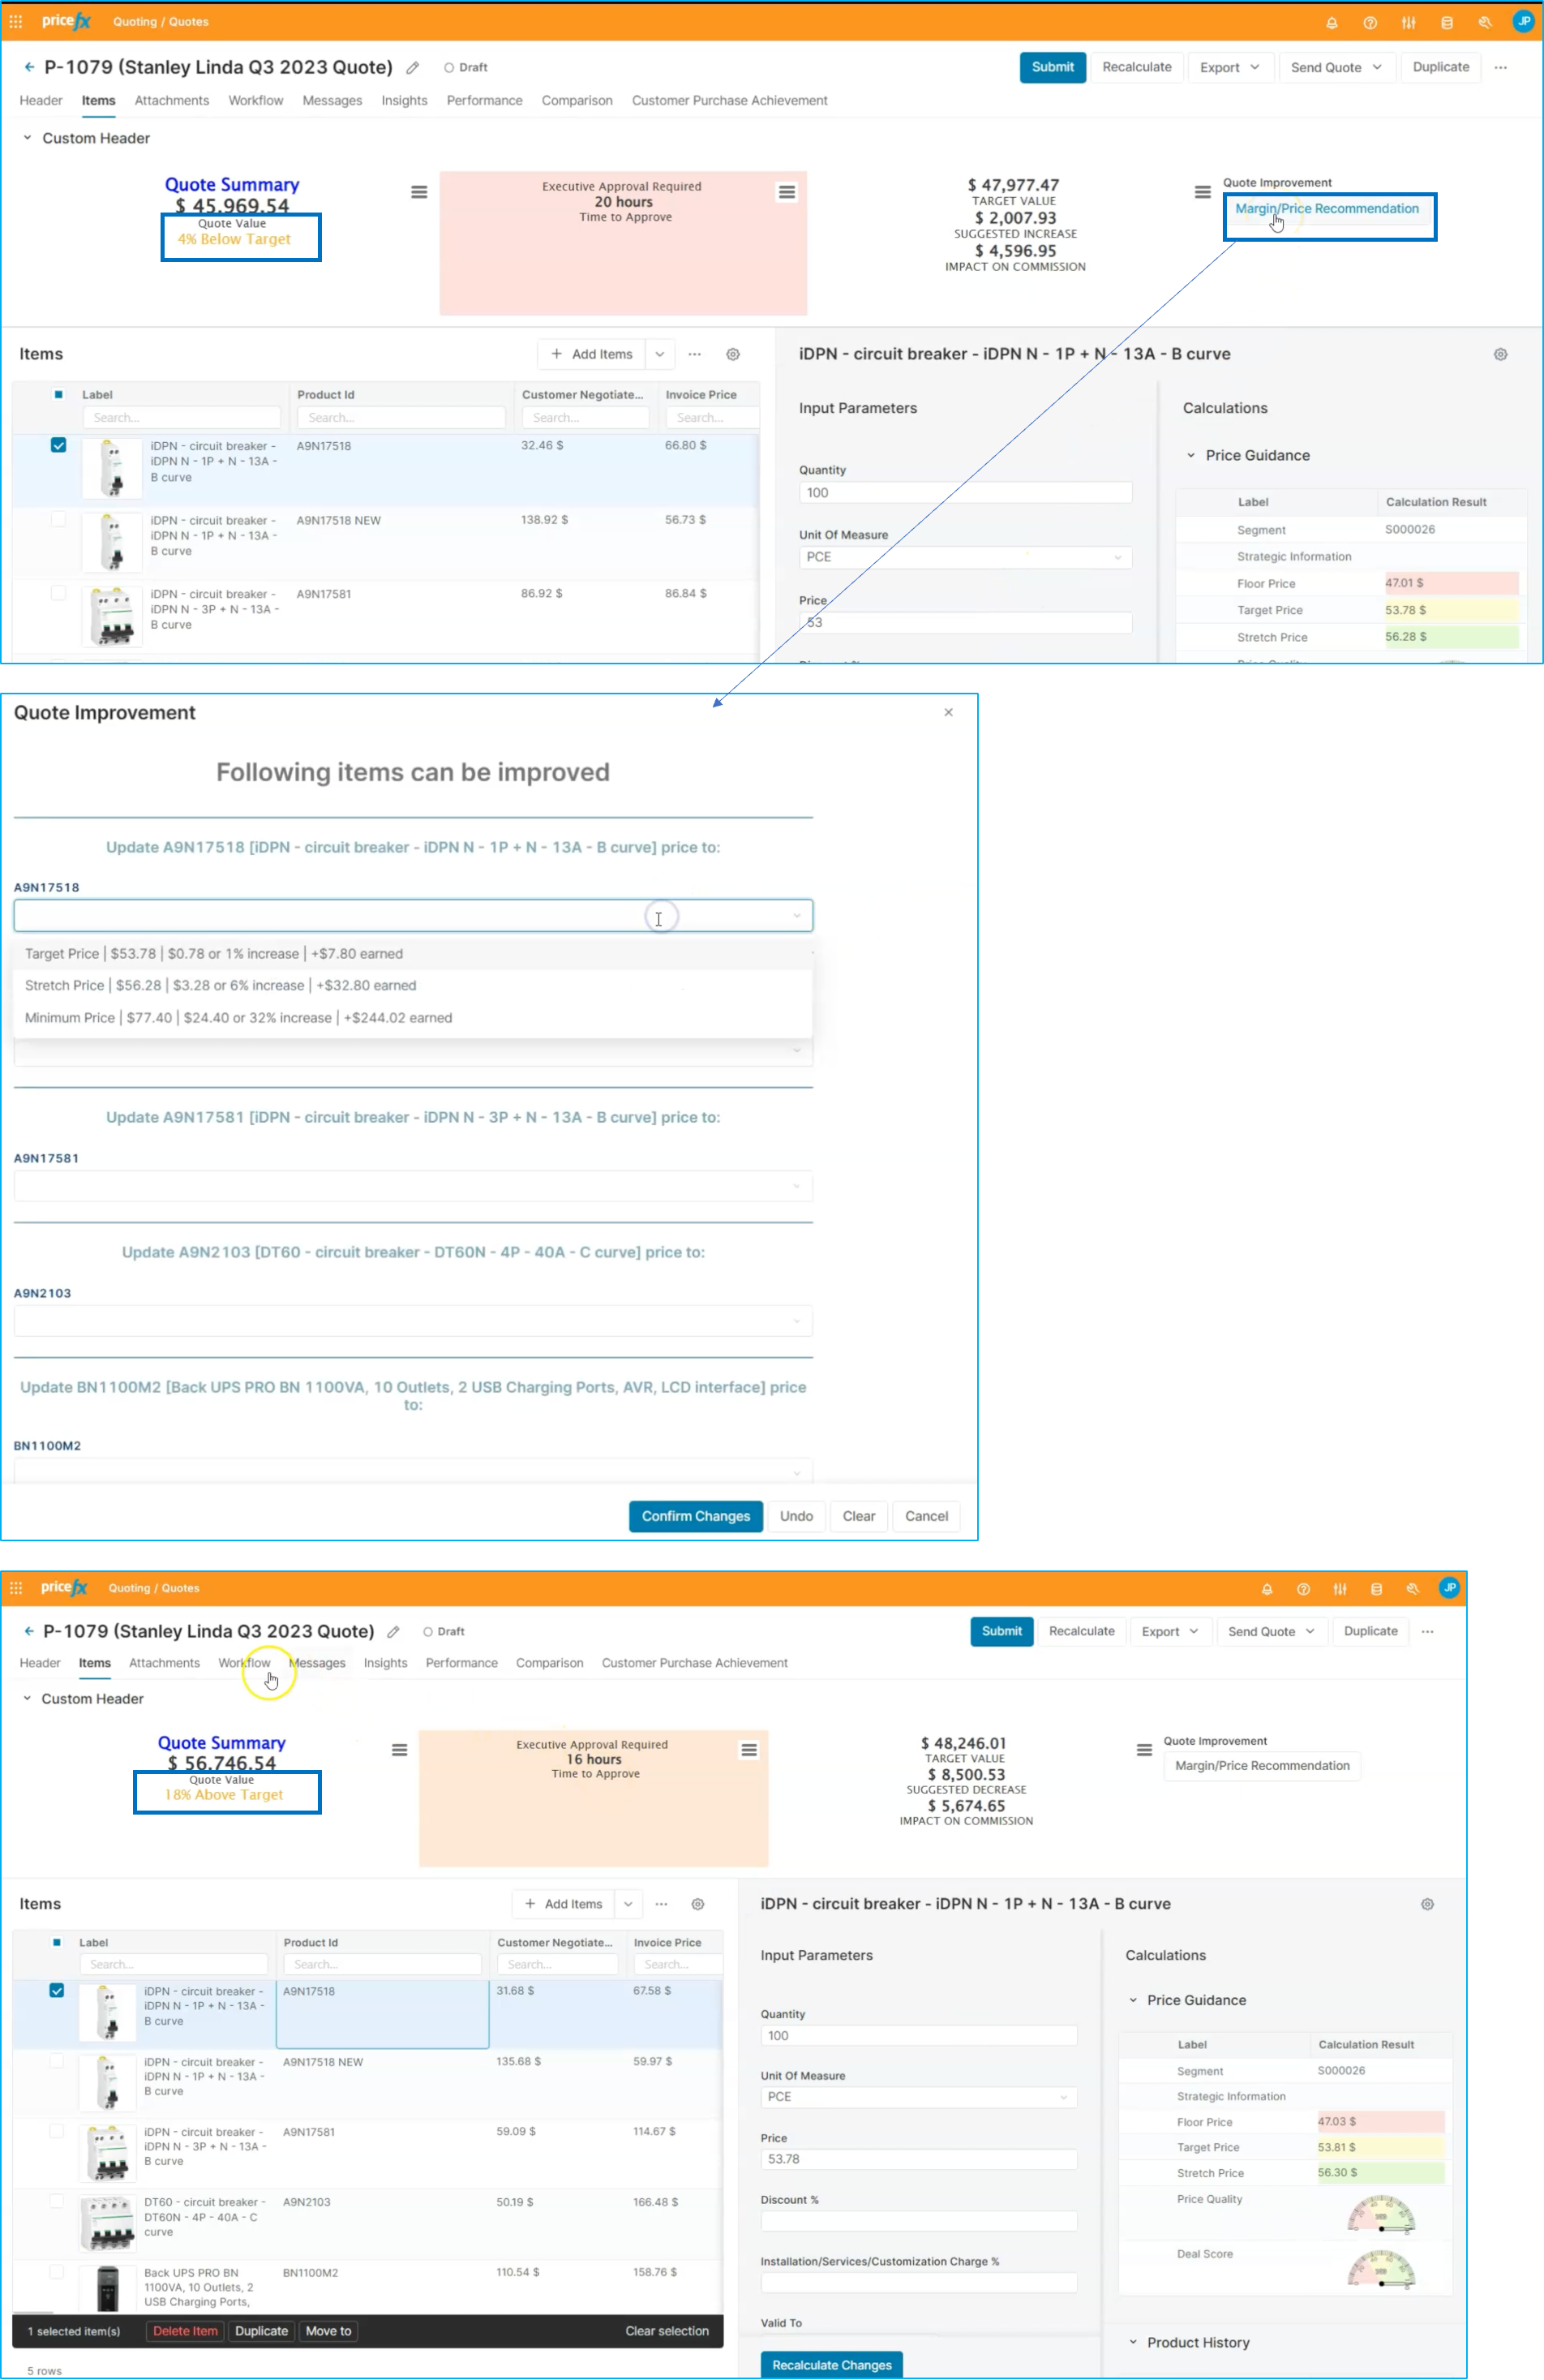Focus the Discount % input field
1544x2380 pixels.
point(918,2221)
